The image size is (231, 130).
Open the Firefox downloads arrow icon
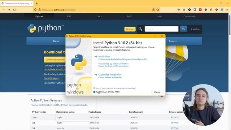184,10
